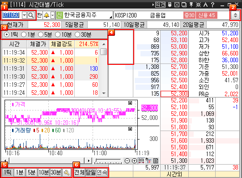Switch chart to 10분 tab
This screenshot has height=178, width=242.
(x=44, y=173)
